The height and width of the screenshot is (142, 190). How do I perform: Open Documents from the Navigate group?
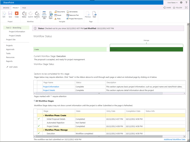59,12
